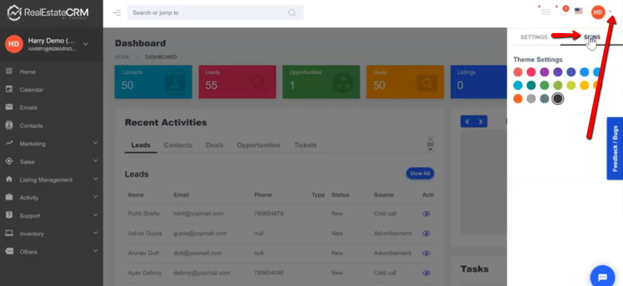Click the search magnifier icon
The height and width of the screenshot is (286, 623).
coord(292,13)
